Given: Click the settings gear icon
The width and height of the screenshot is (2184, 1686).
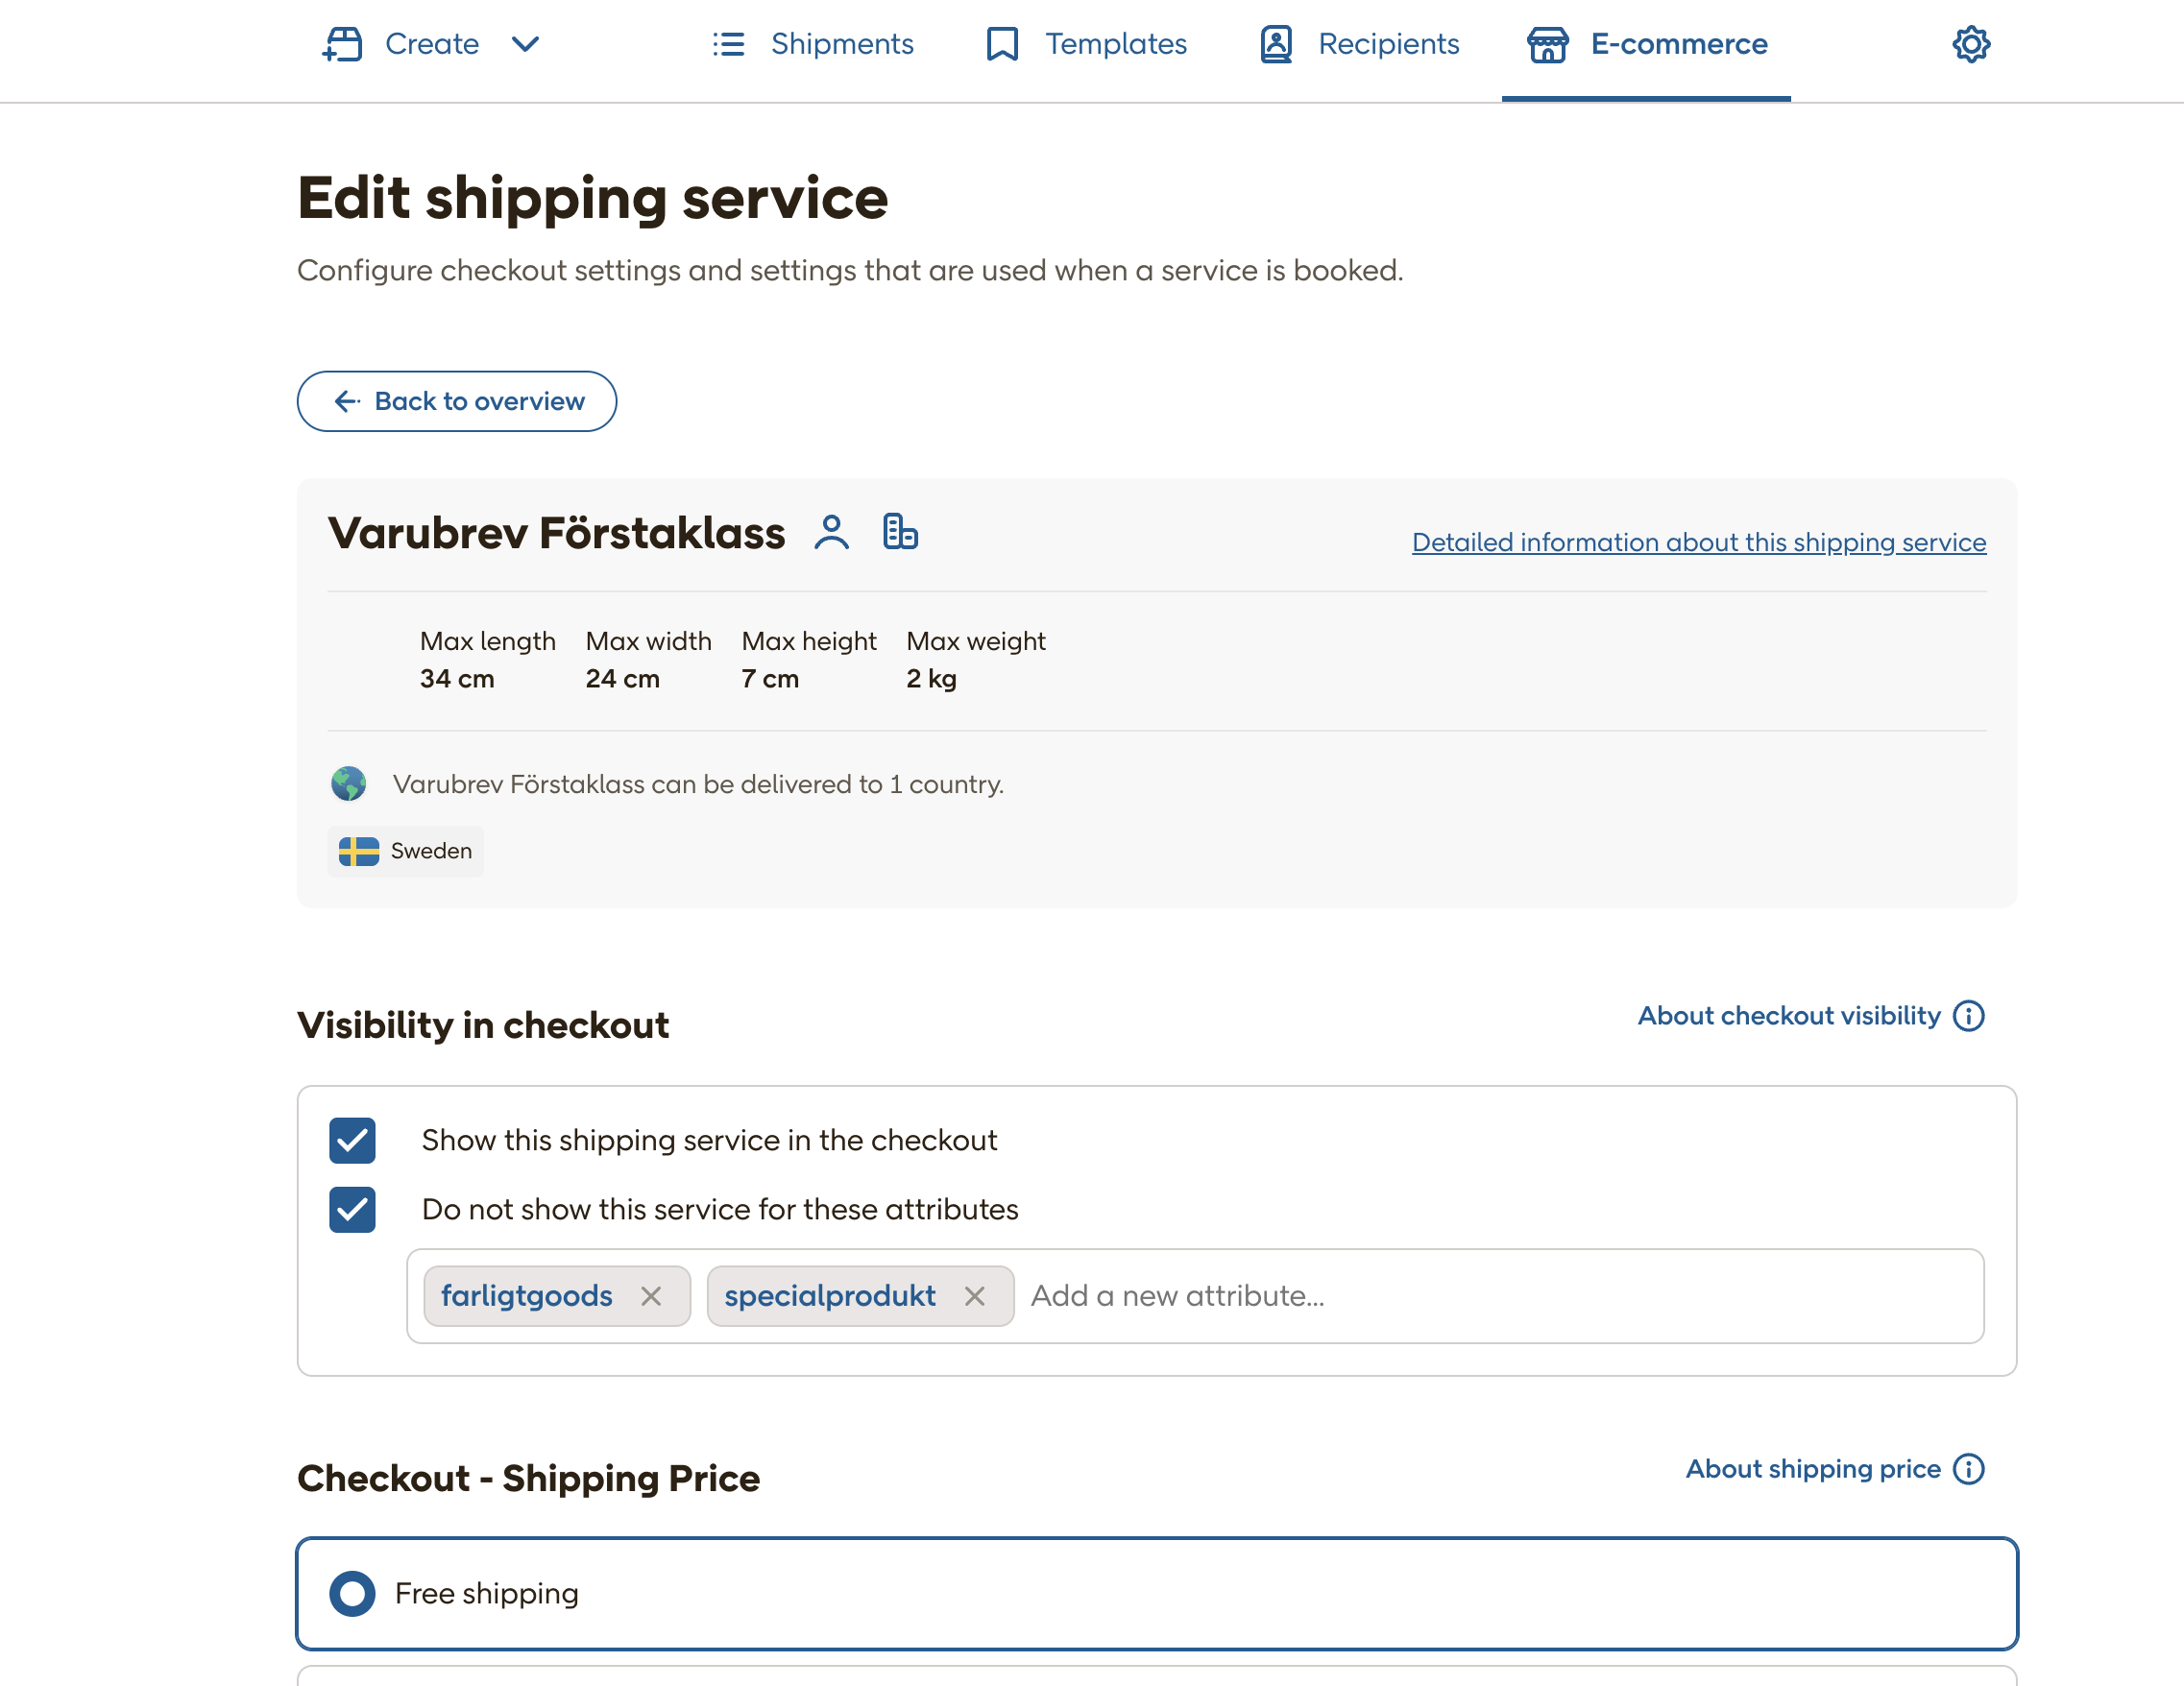Looking at the screenshot, I should pos(1970,44).
